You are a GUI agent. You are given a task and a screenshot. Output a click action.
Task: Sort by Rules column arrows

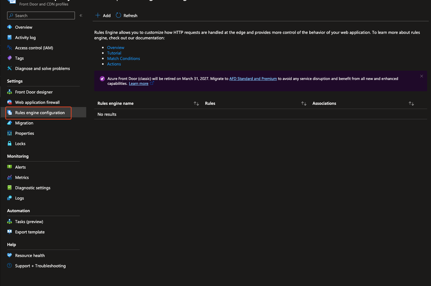[x=304, y=104]
